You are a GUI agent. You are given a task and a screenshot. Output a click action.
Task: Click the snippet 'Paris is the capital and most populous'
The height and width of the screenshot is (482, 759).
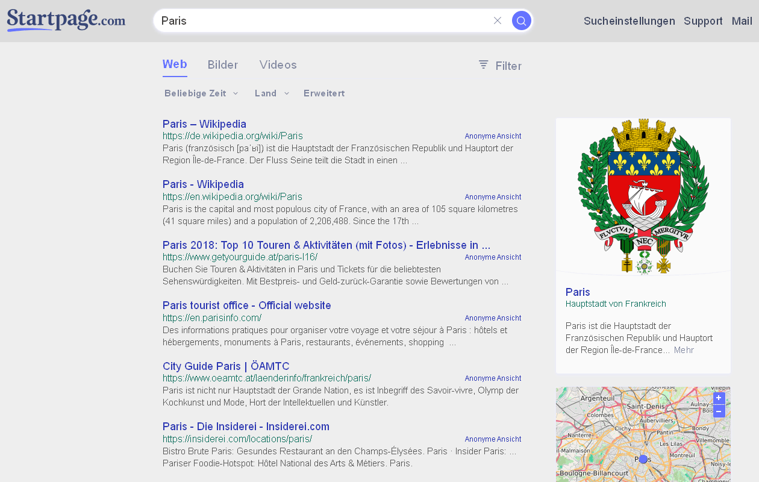pos(340,215)
